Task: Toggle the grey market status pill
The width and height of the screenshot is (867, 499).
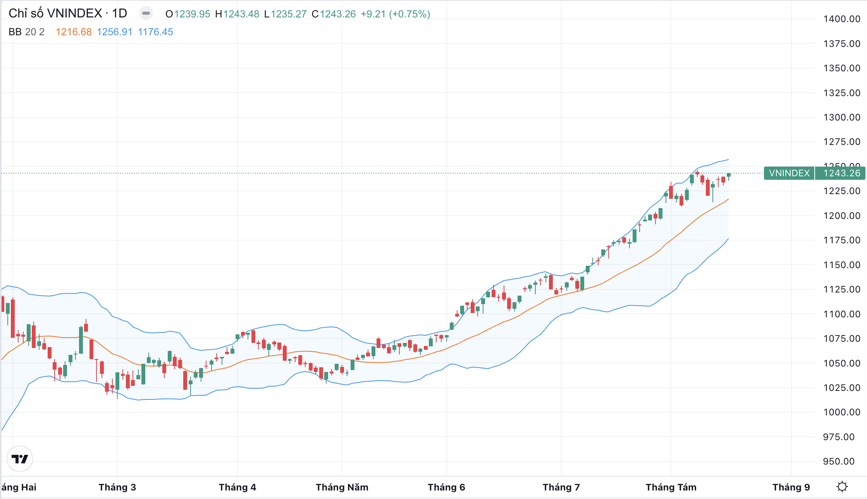Action: pos(146,14)
